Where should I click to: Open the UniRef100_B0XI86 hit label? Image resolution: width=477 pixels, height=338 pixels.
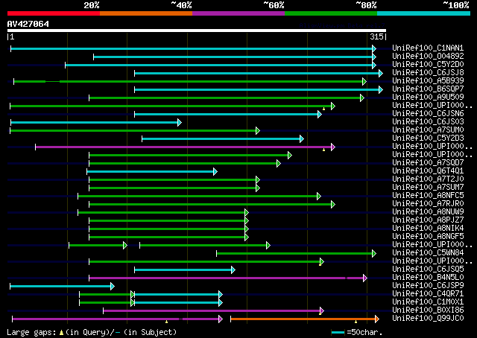coord(428,310)
